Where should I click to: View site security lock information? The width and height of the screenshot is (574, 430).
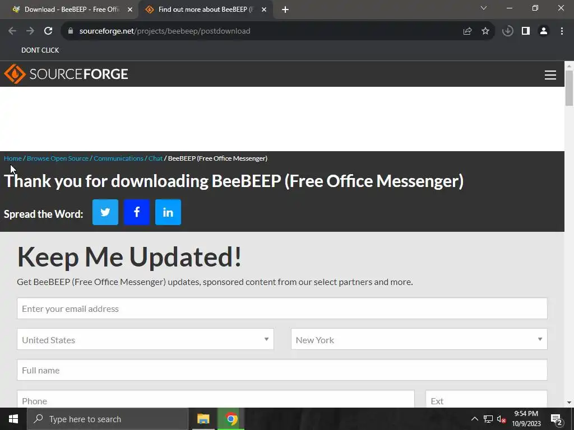pos(71,31)
